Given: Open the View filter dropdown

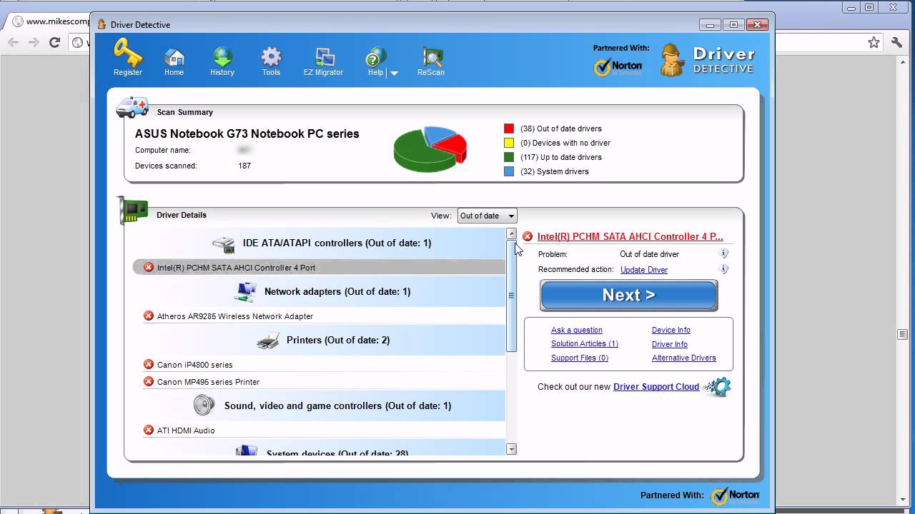Looking at the screenshot, I should 487,216.
